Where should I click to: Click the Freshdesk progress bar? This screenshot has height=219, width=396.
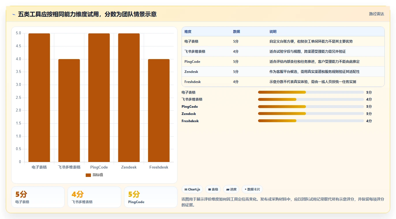pos(311,121)
